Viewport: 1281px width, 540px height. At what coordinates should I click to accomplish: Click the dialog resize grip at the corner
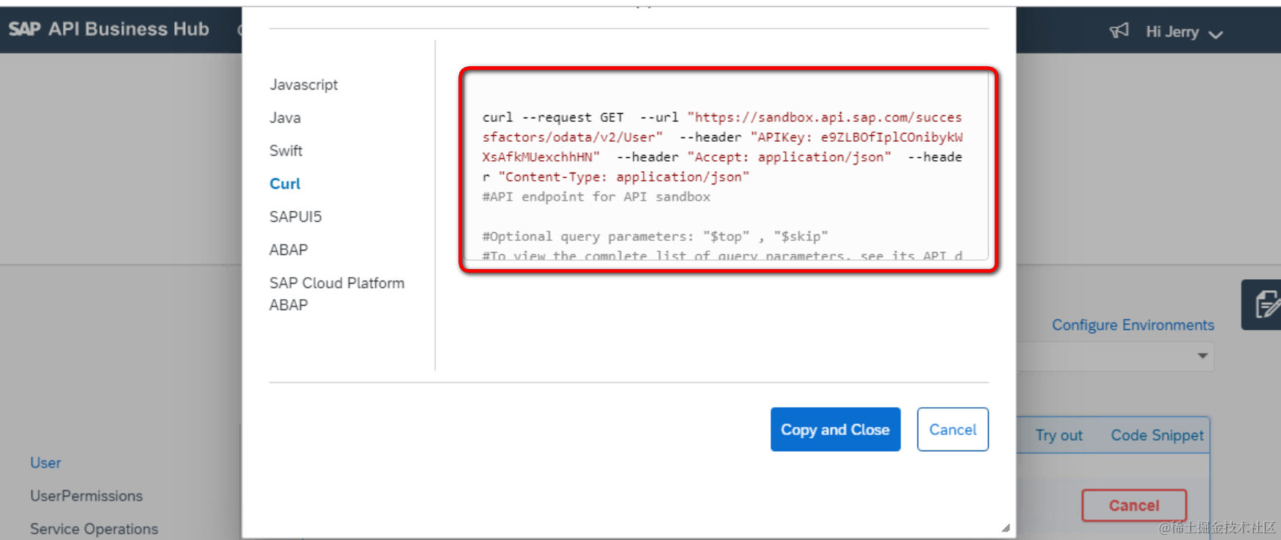[1006, 528]
